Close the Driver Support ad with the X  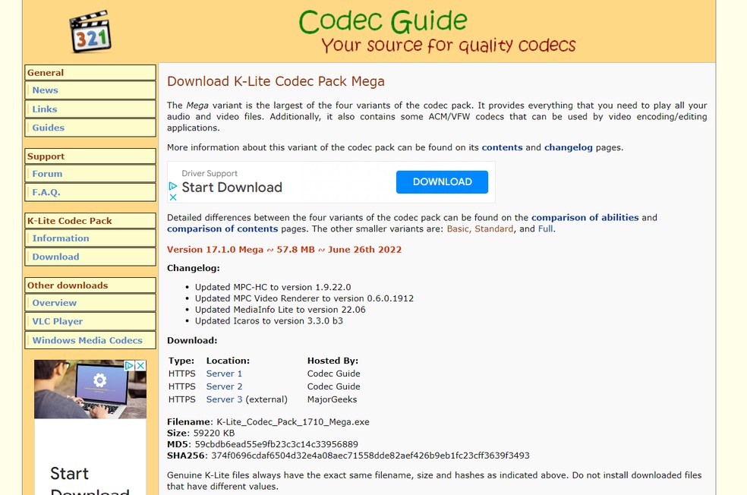coord(173,197)
